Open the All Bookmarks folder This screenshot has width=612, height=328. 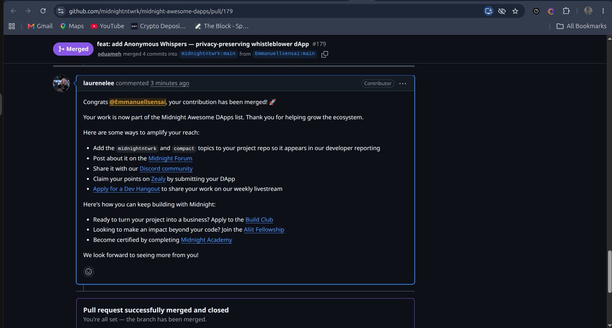[581, 26]
